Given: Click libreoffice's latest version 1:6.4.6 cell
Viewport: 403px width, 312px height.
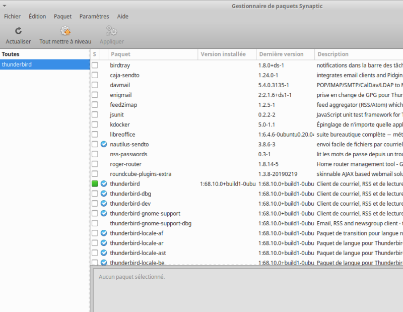Looking at the screenshot, I should [286, 135].
